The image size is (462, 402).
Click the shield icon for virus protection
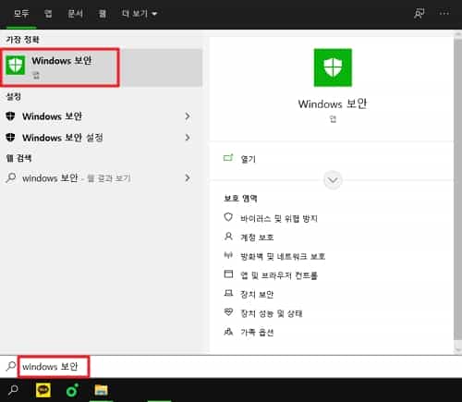click(228, 217)
